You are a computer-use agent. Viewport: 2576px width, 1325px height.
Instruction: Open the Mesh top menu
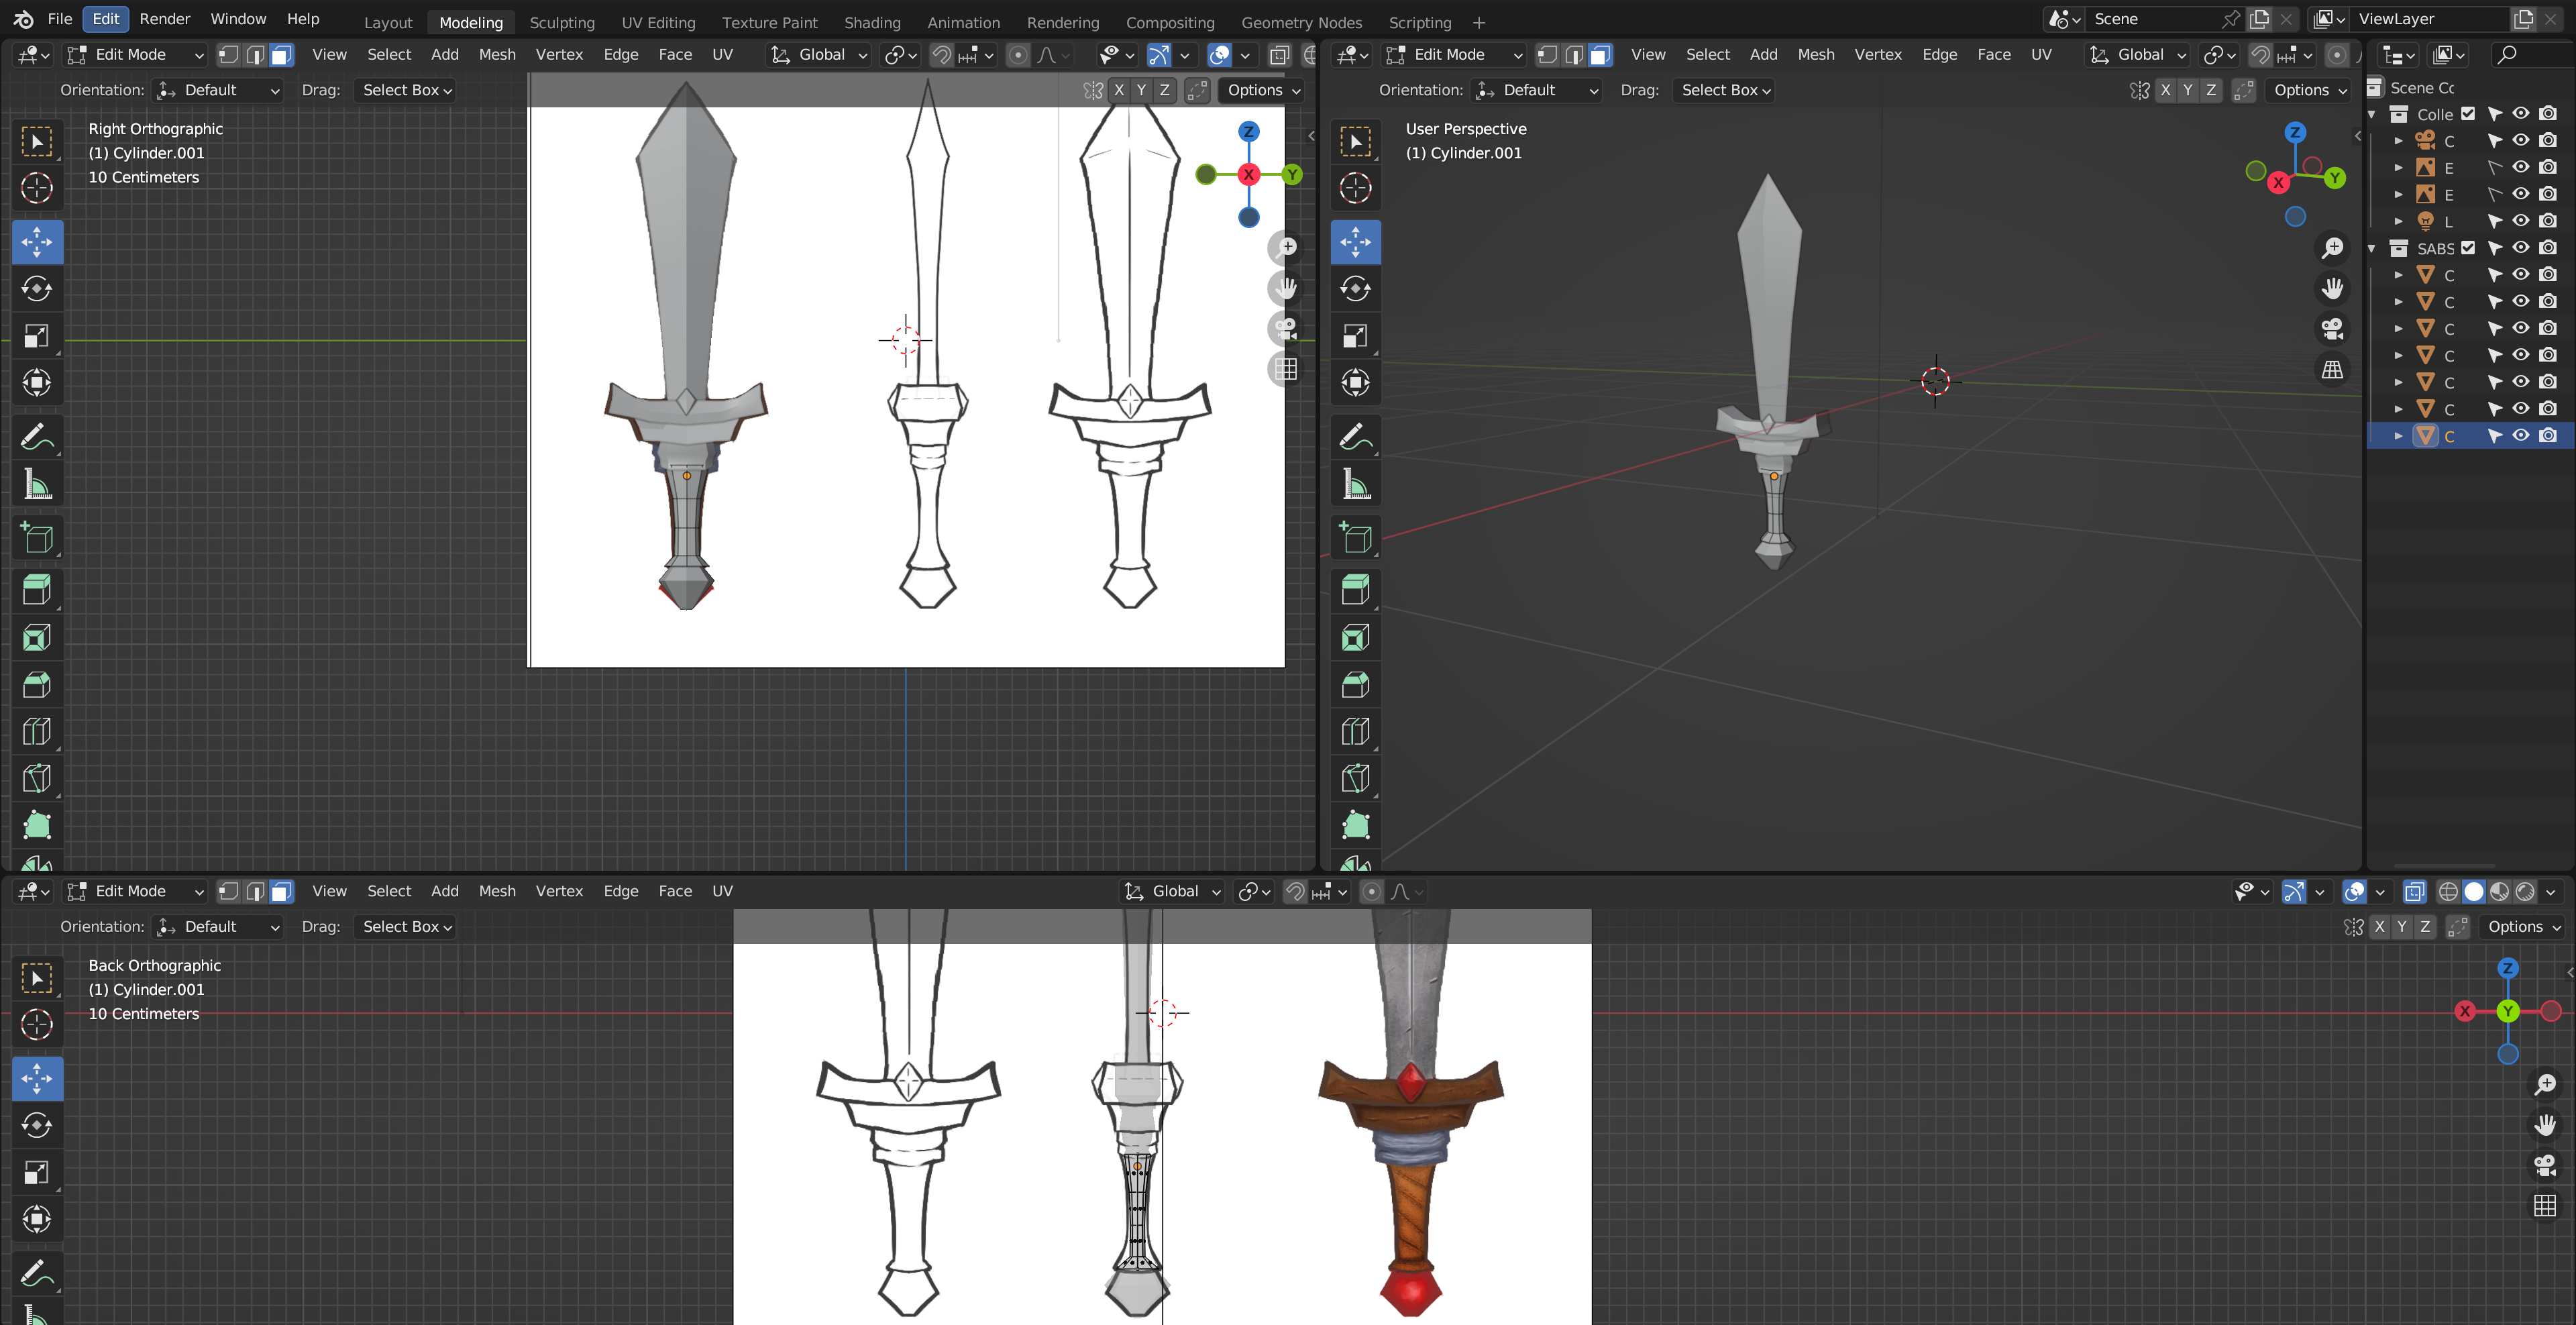click(500, 54)
